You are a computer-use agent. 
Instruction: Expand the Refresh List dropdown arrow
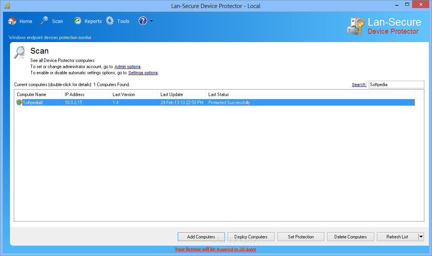[421, 237]
